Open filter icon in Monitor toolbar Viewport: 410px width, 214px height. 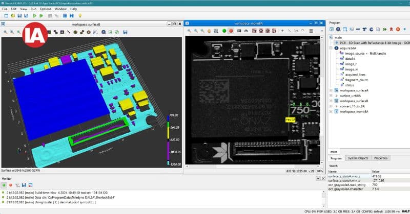point(17,185)
